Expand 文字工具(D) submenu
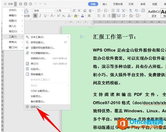 (47, 37)
